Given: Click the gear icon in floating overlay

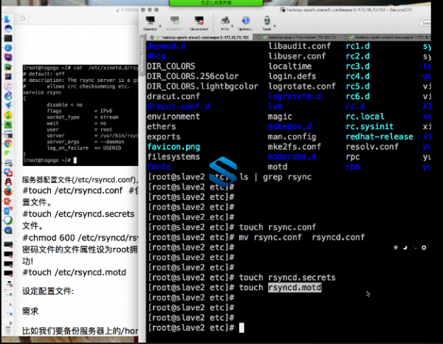Looking at the screenshot, I should [424, 248].
